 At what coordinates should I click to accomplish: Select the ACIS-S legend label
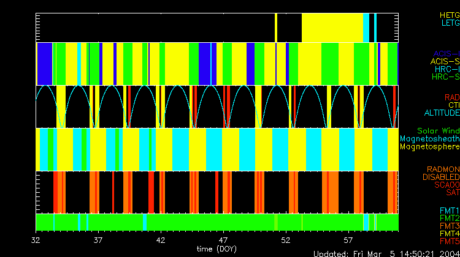(445, 61)
